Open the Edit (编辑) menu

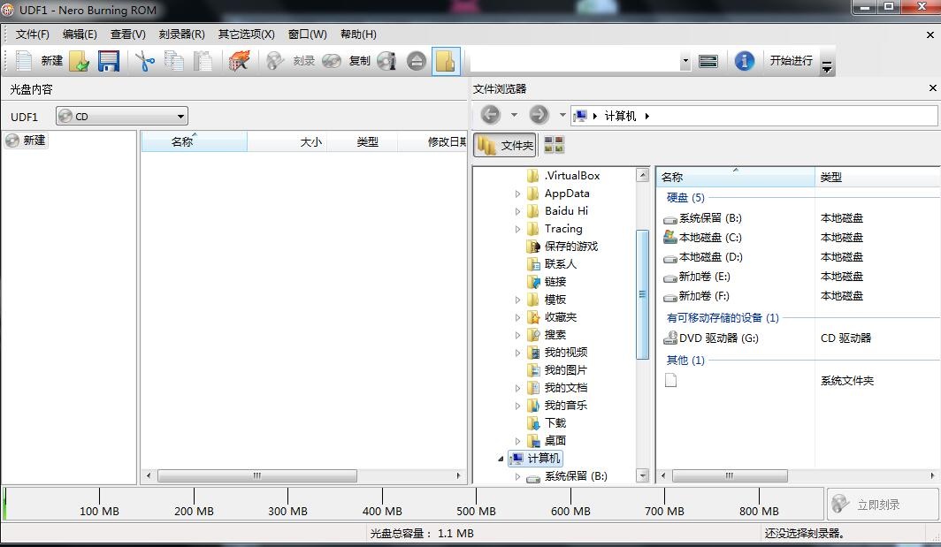tap(80, 34)
